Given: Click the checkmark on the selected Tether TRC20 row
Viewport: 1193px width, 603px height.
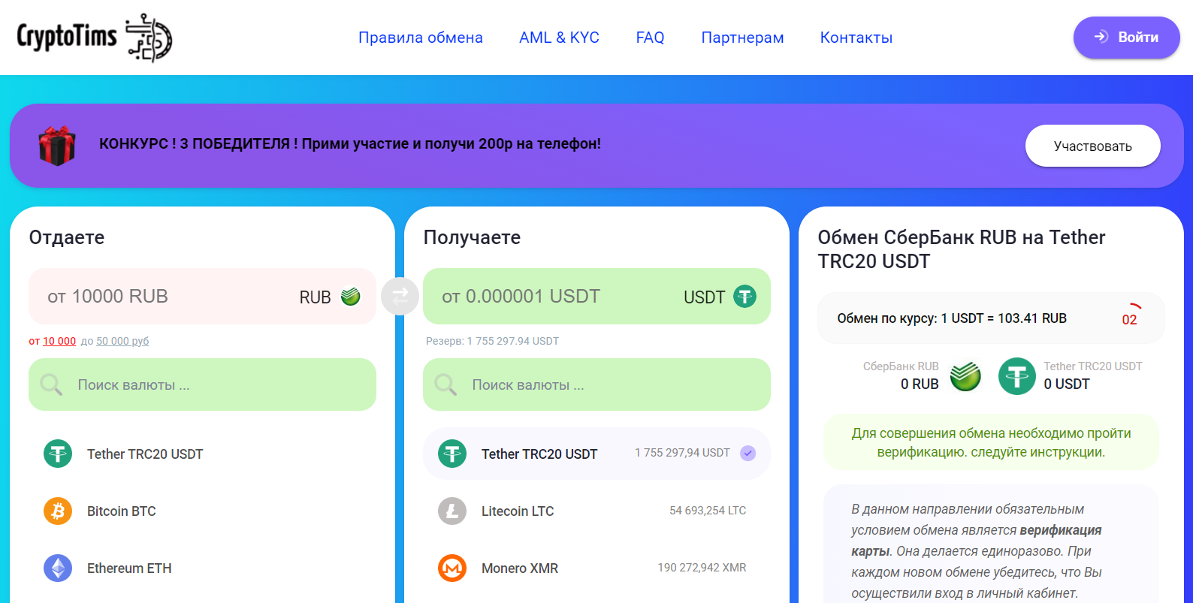Looking at the screenshot, I should click(x=748, y=453).
